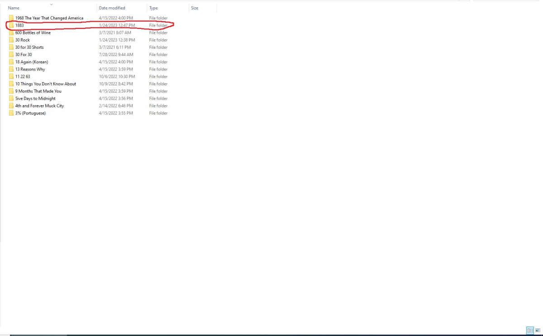Screen dimensions: 543x336
Task: Open the 1883 folder icon
Action: pos(11,25)
